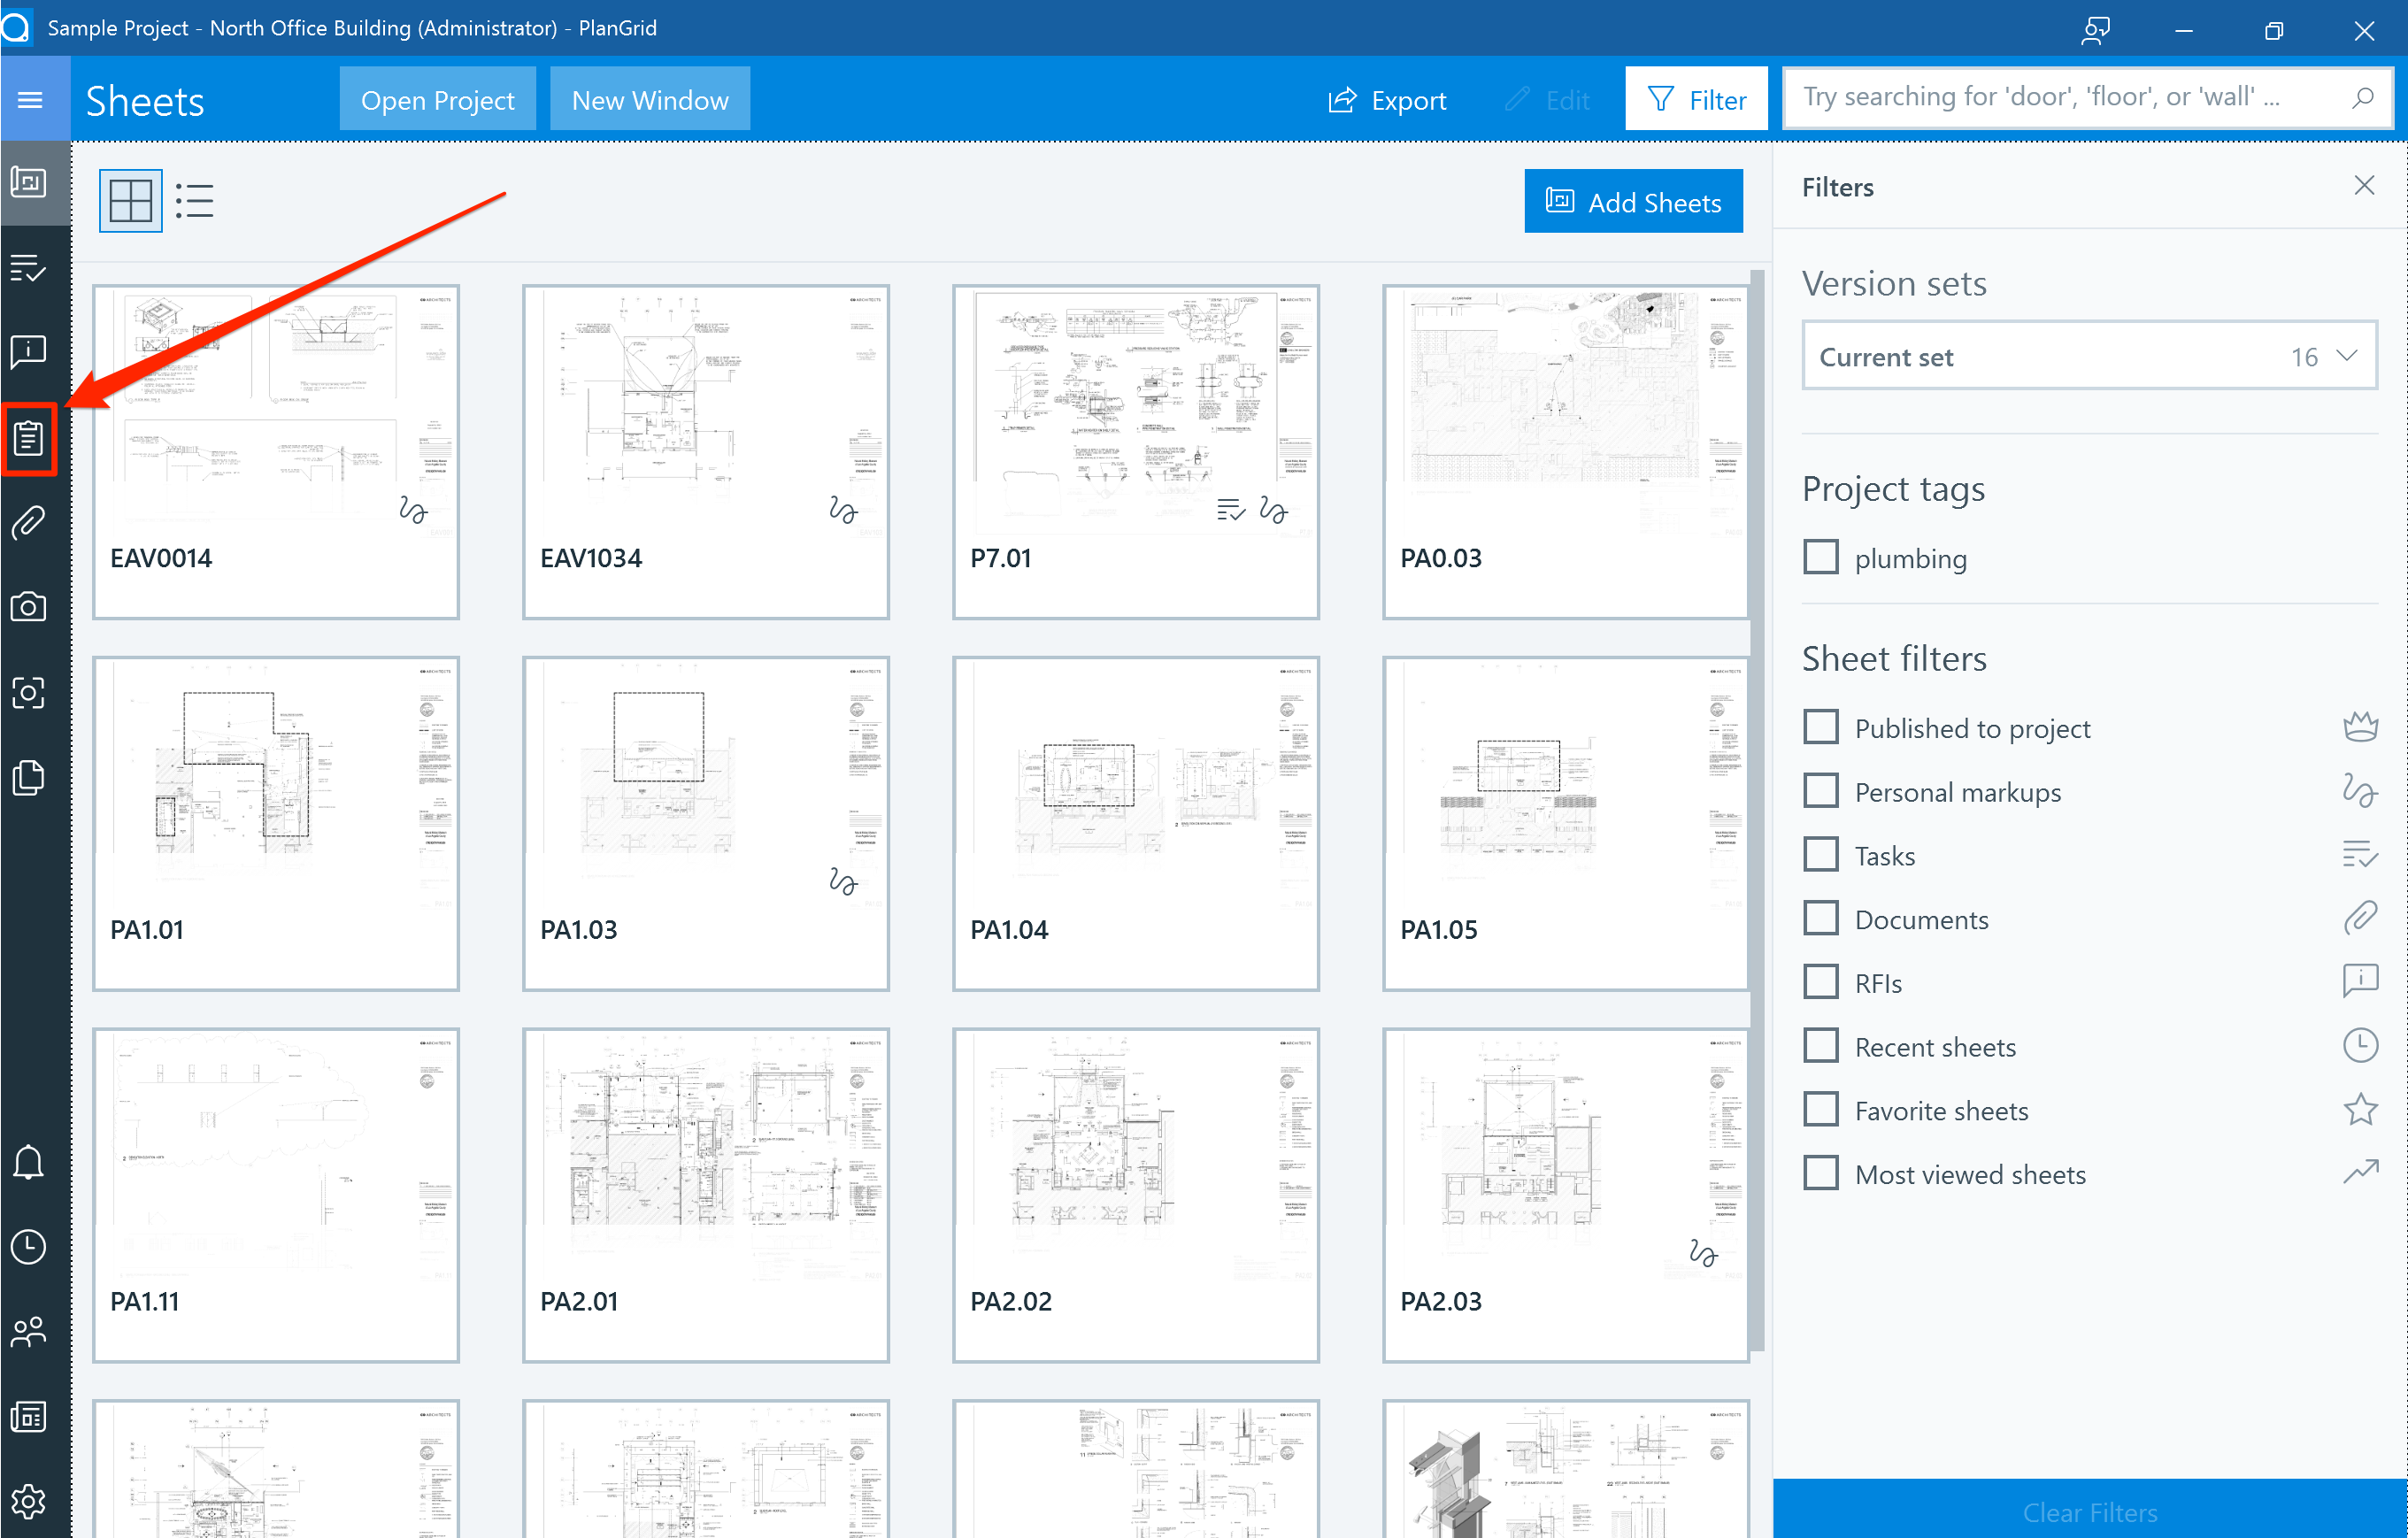
Task: Expand the Current set version dropdown
Action: coord(2089,356)
